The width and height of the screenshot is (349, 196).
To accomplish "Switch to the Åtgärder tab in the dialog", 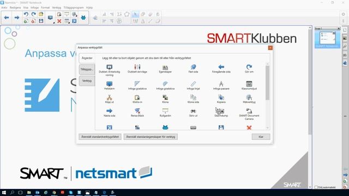I will point(87,58).
